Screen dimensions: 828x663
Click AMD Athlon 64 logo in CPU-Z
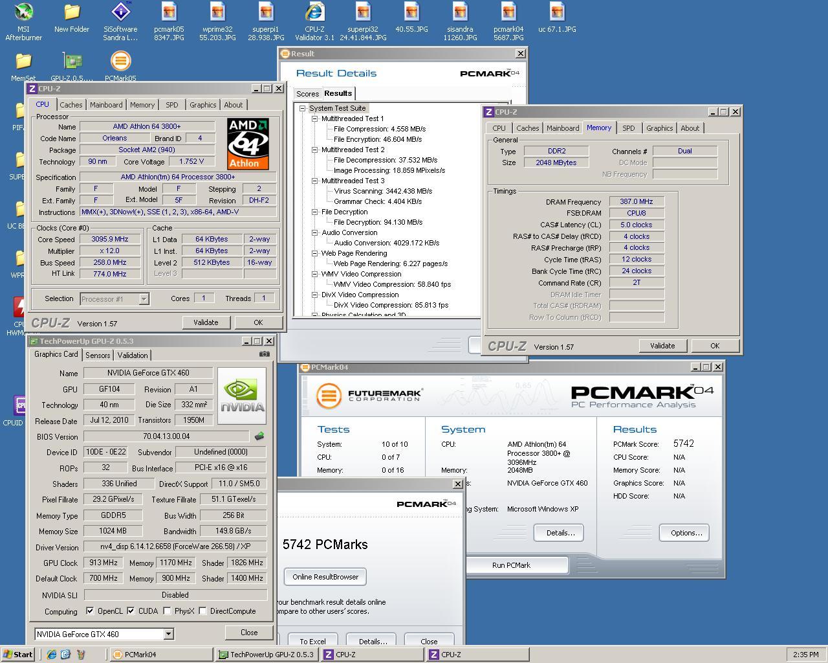(x=248, y=144)
